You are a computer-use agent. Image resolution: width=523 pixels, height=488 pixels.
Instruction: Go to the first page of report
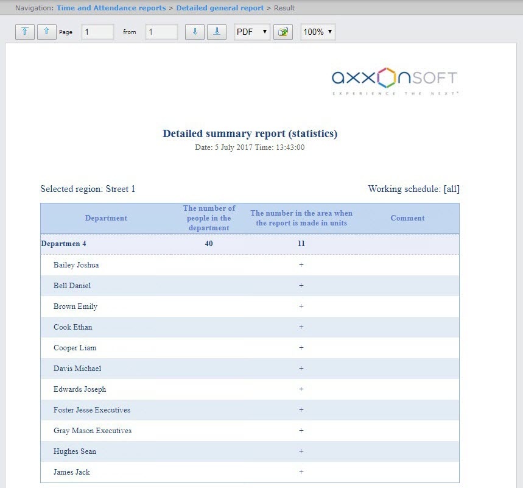coord(24,32)
